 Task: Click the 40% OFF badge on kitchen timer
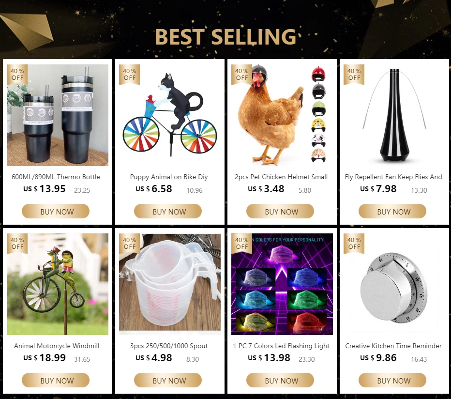354,244
